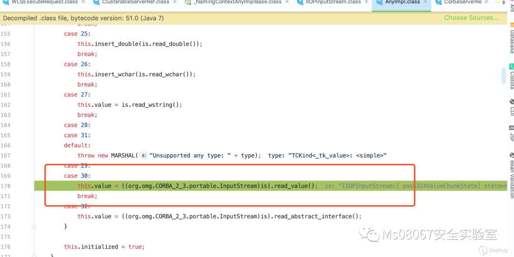Open the Ant tool window
The width and height of the screenshot is (514, 257).
(x=511, y=6)
